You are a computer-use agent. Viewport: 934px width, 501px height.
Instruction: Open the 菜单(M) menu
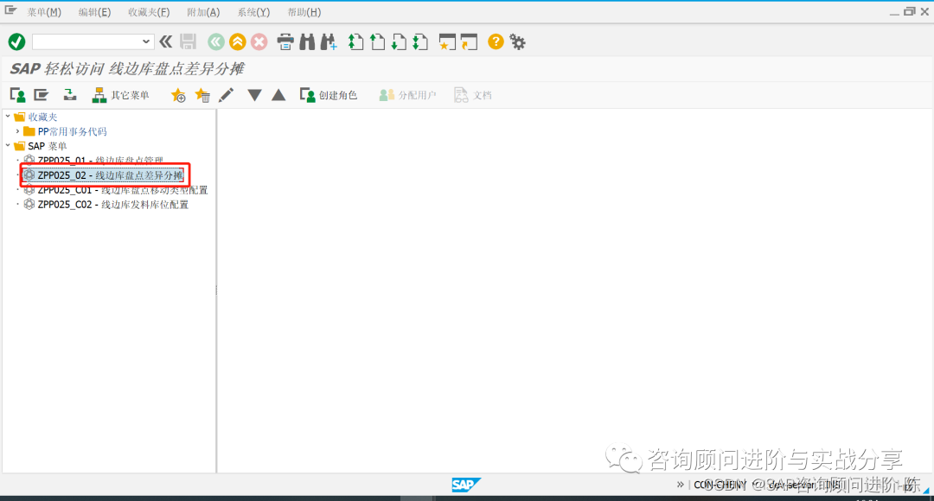click(x=44, y=12)
